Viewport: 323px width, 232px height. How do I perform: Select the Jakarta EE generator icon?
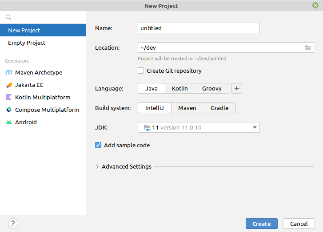point(9,85)
